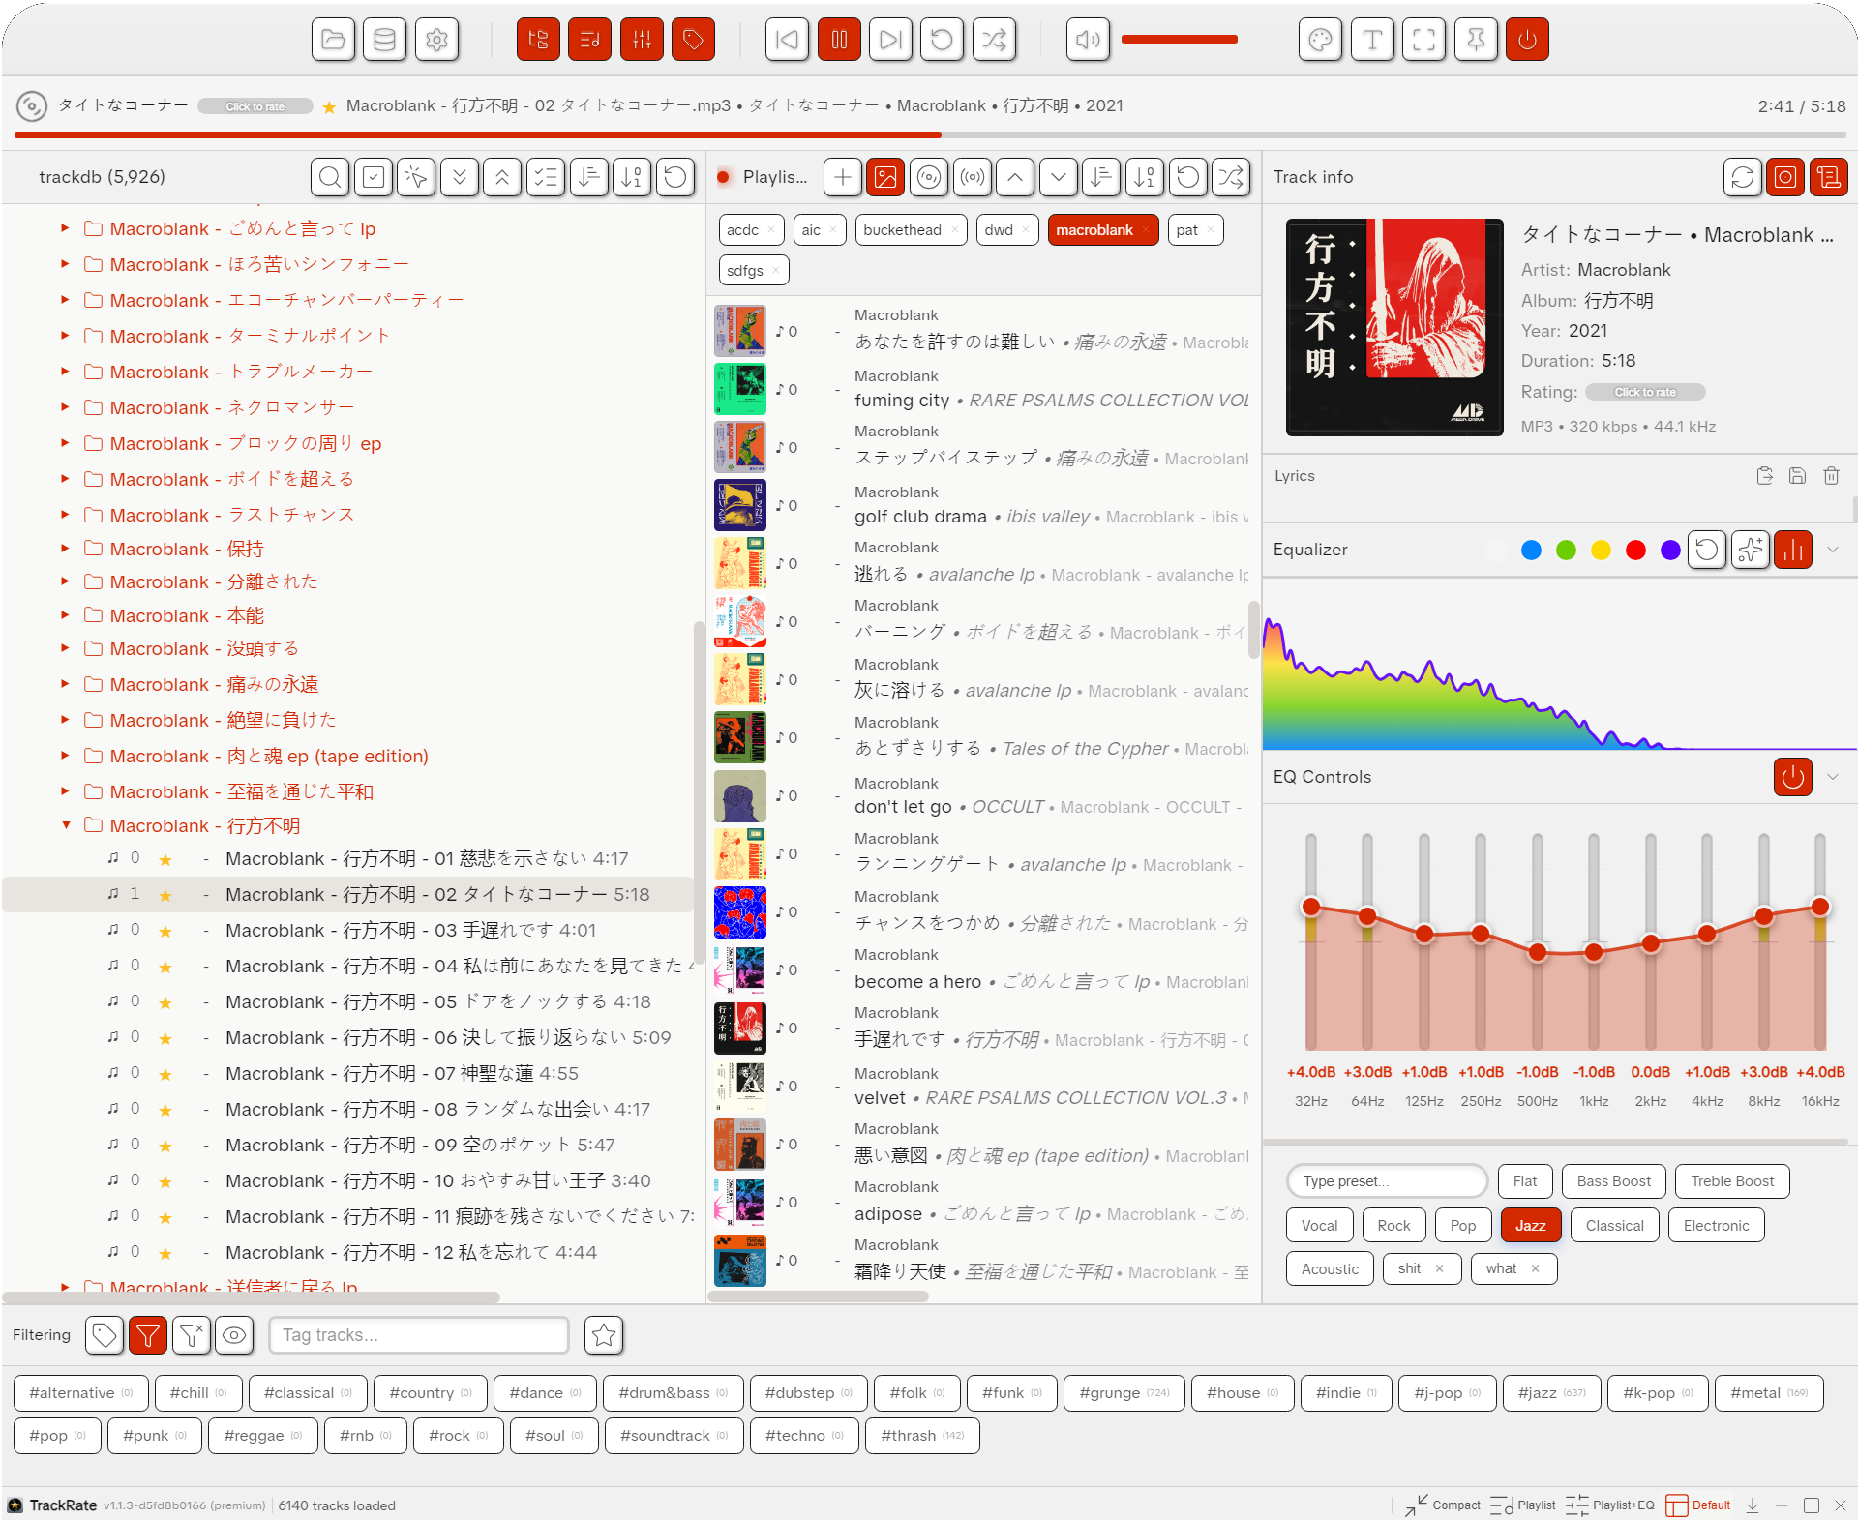Click the skip to next track icon

point(890,39)
